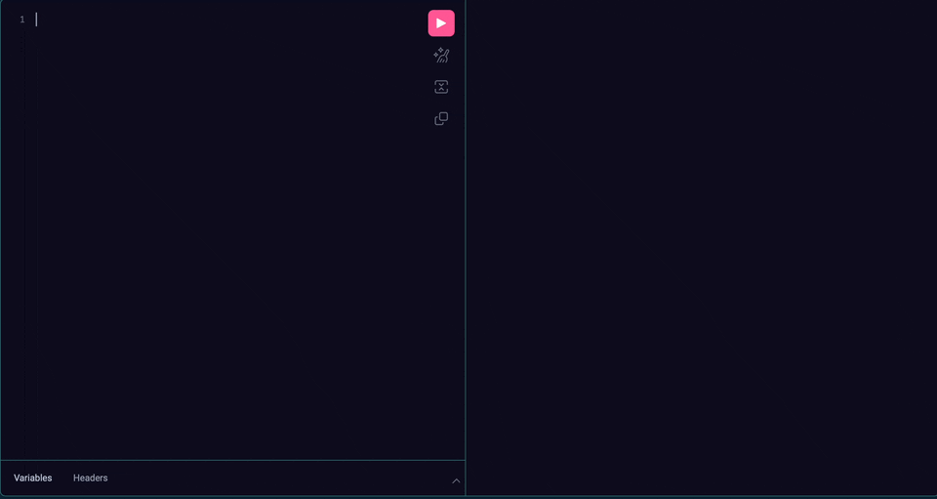Click the sparkle broom prettify icon
The height and width of the screenshot is (499, 937).
click(x=441, y=56)
